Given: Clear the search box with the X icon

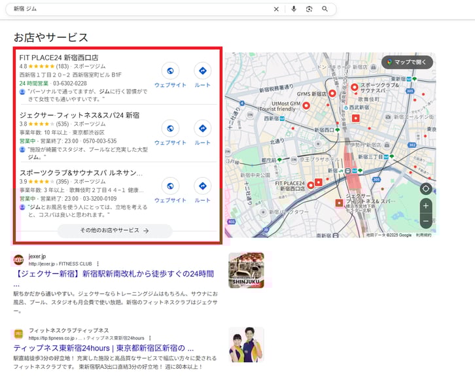Looking at the screenshot, I should point(276,9).
